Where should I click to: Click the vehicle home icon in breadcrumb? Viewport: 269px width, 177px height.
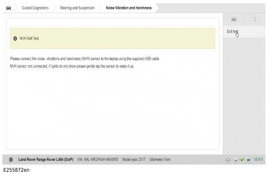click(x=8, y=8)
